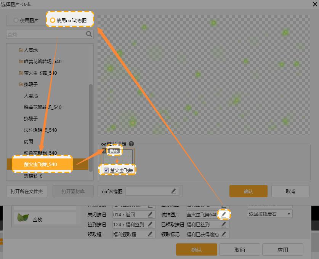Open the 返回按钮居右 dropdown

(269, 214)
